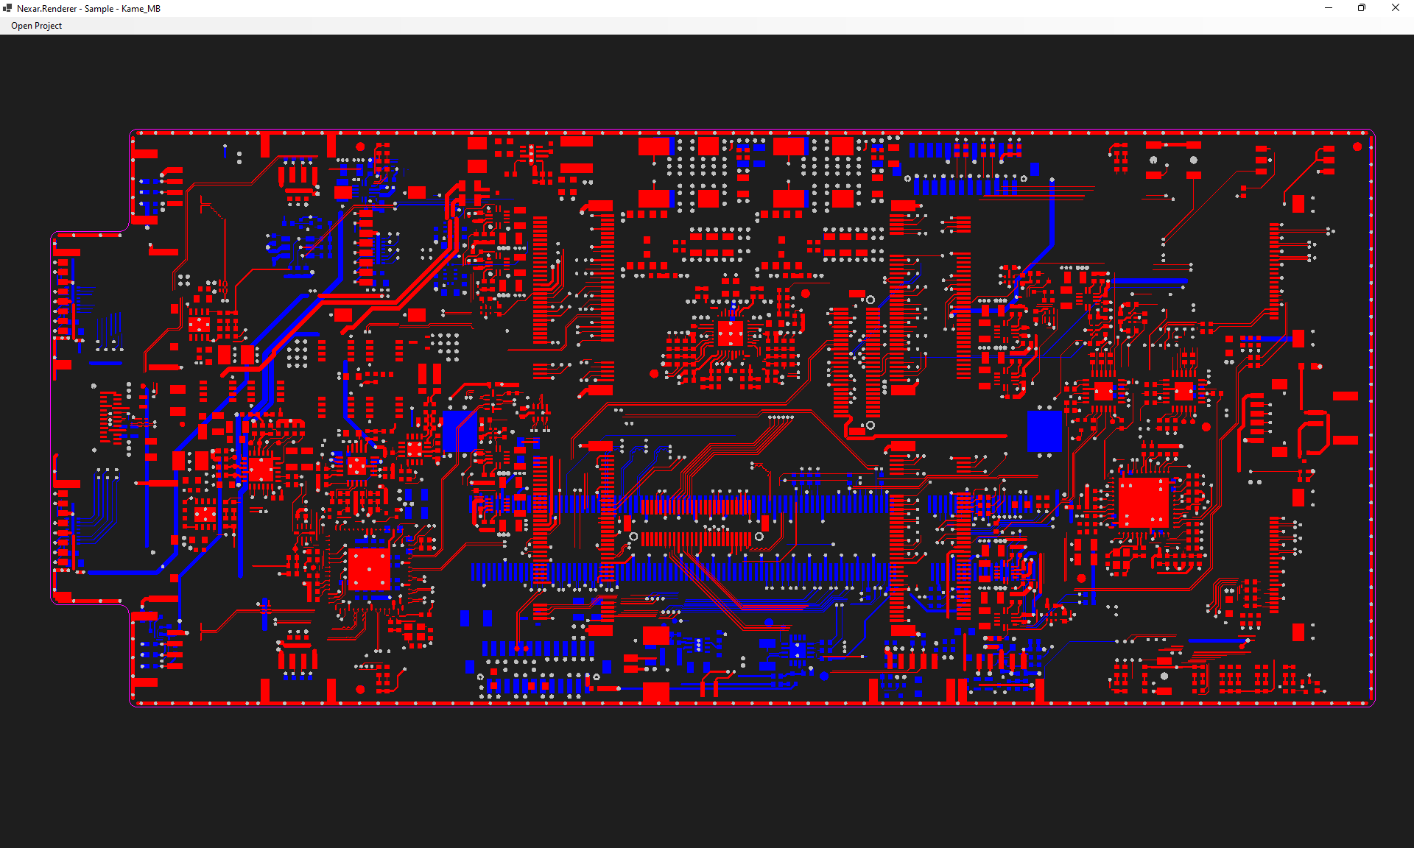This screenshot has width=1414, height=848.
Task: Click the Restore Down window button
Action: 1361,8
